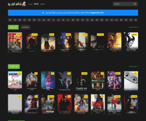The height and width of the screenshot is (121, 146).
Task: Open the Countdown movie poster
Action: [x=81, y=81]
